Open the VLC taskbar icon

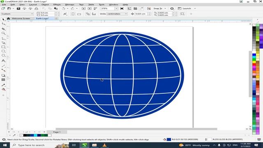[x=104, y=145]
